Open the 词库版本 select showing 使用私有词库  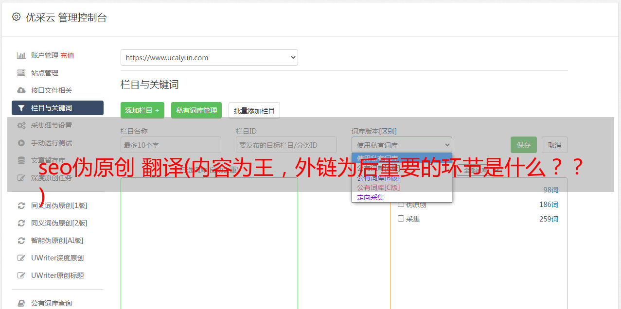pos(402,145)
